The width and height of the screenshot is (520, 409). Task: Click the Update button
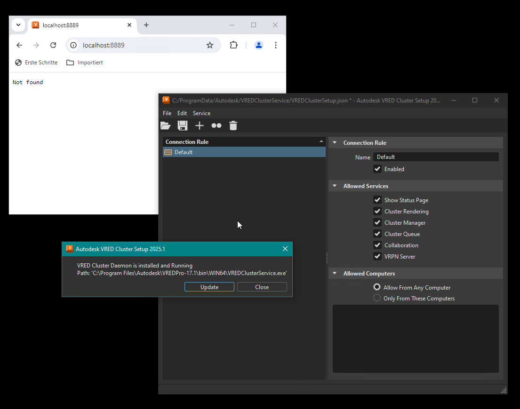[209, 287]
